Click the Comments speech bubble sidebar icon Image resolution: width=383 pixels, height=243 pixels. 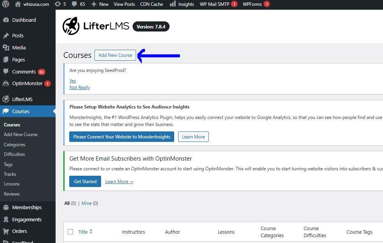coord(6,72)
